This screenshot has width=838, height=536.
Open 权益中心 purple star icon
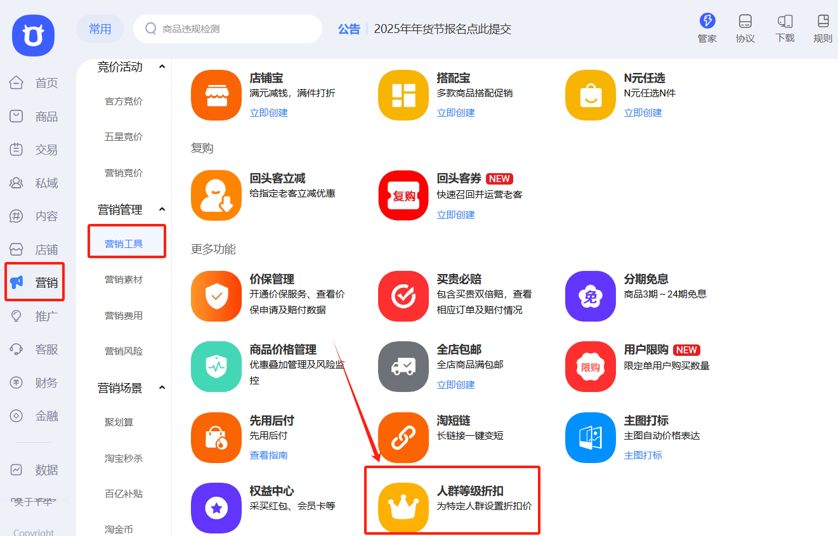click(216, 508)
